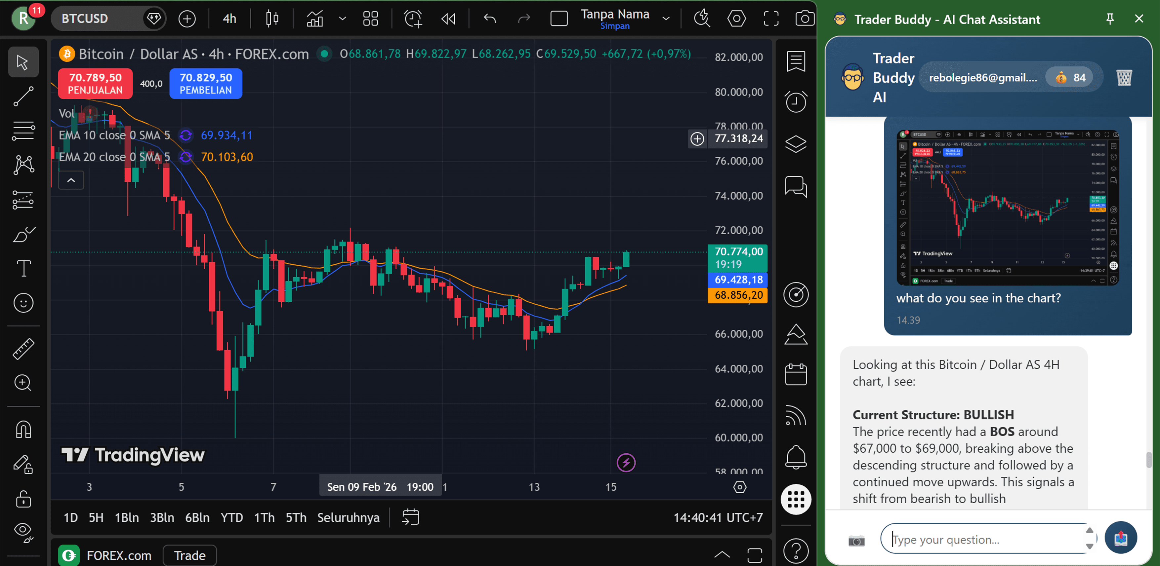Switch to the 1D timeframe
The width and height of the screenshot is (1160, 566).
click(70, 517)
